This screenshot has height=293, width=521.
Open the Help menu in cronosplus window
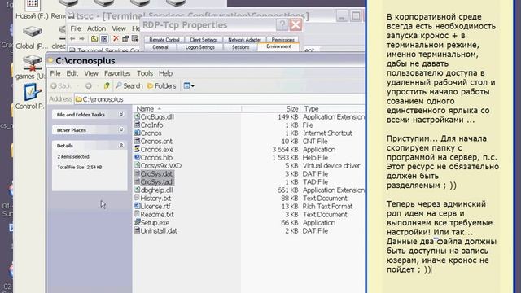click(165, 73)
